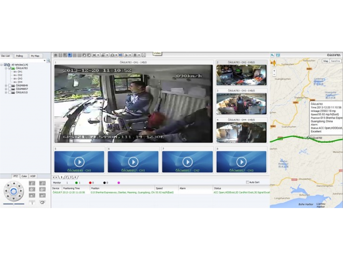Click the green car icon for ÔÁGU6783
The width and height of the screenshot is (343, 260).
click(13, 68)
